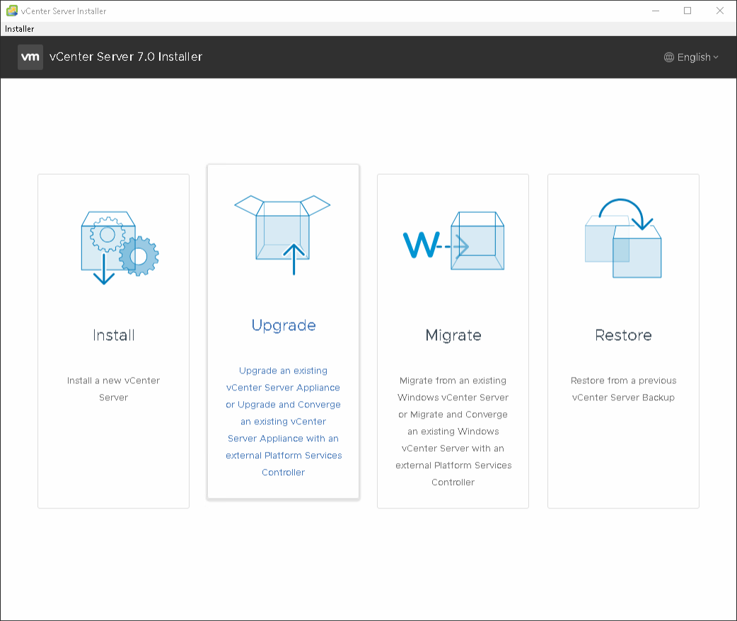This screenshot has width=737, height=621.
Task: Click the Upgrade an existing Appliance description
Action: pos(284,421)
